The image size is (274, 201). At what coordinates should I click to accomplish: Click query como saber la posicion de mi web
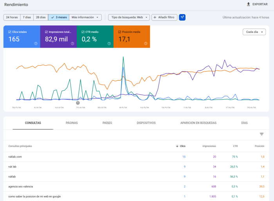click(34, 196)
